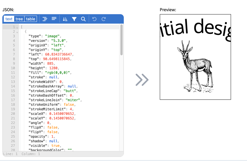Collapse the object fold arrow on line 2

click(17, 32)
